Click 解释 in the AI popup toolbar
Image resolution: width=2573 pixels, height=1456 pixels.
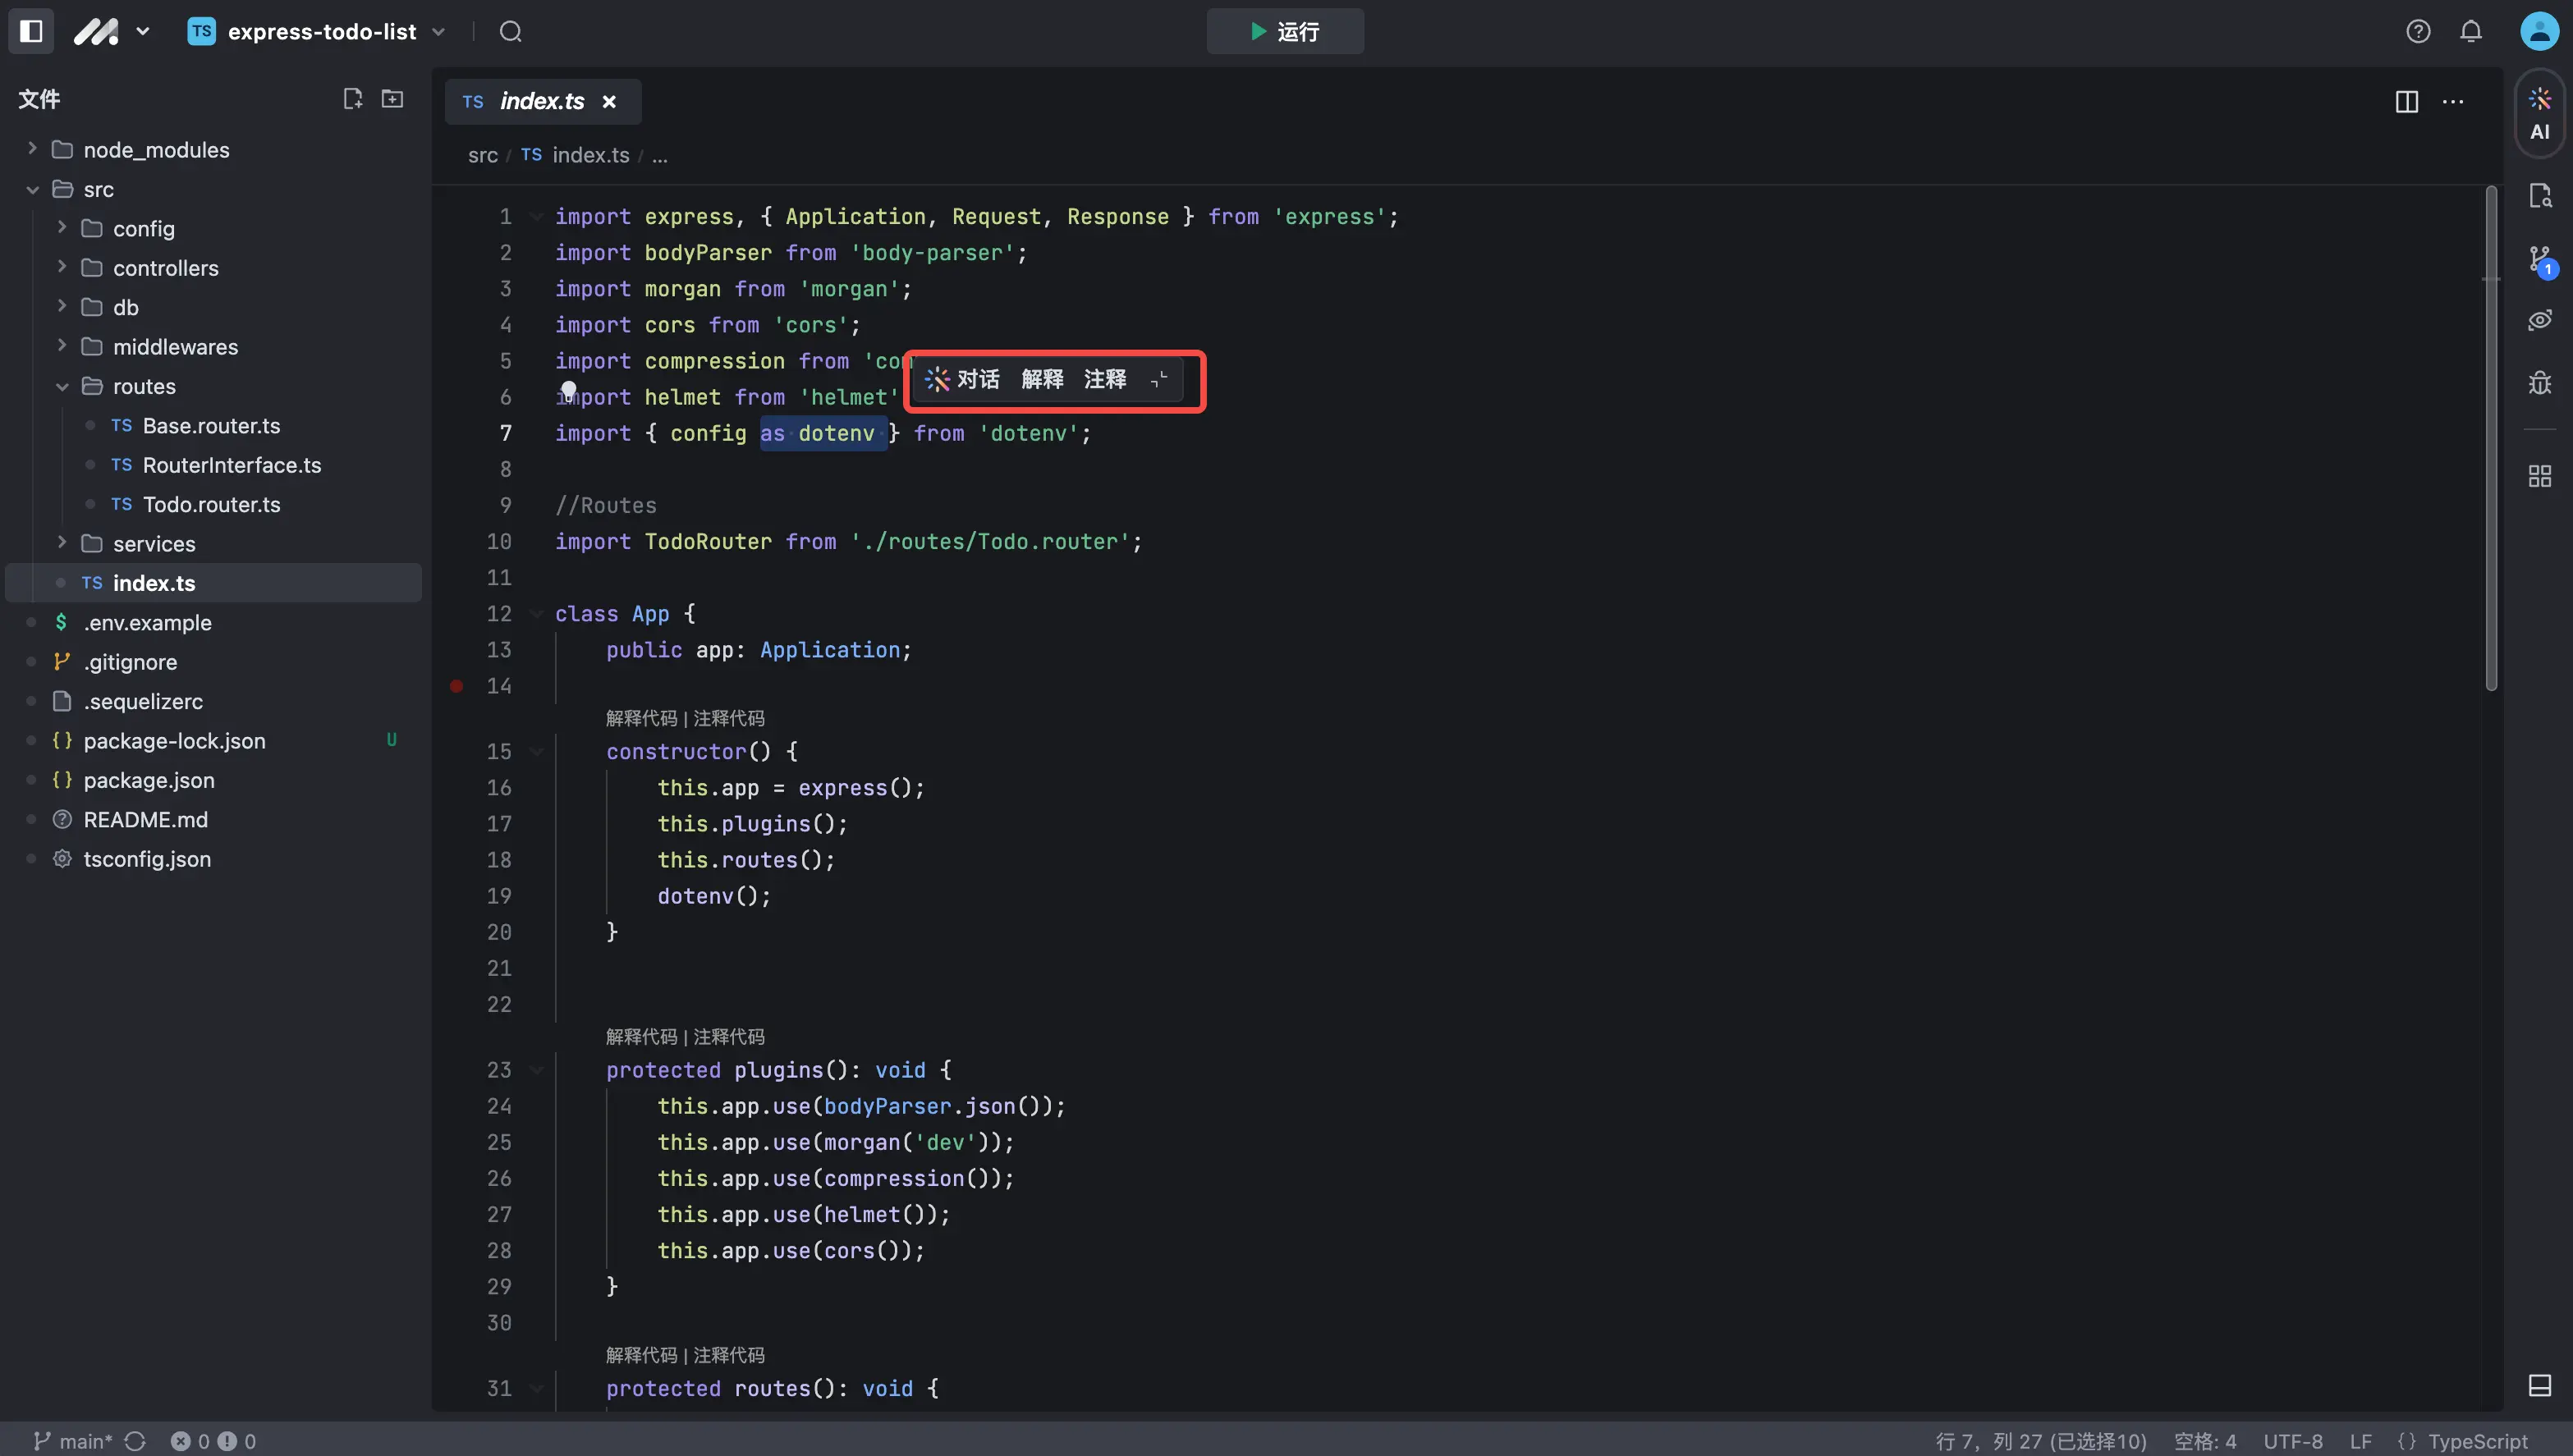(1042, 379)
